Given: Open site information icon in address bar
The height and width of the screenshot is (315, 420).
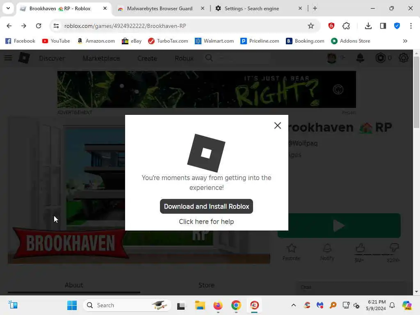Looking at the screenshot, I should pos(56,26).
